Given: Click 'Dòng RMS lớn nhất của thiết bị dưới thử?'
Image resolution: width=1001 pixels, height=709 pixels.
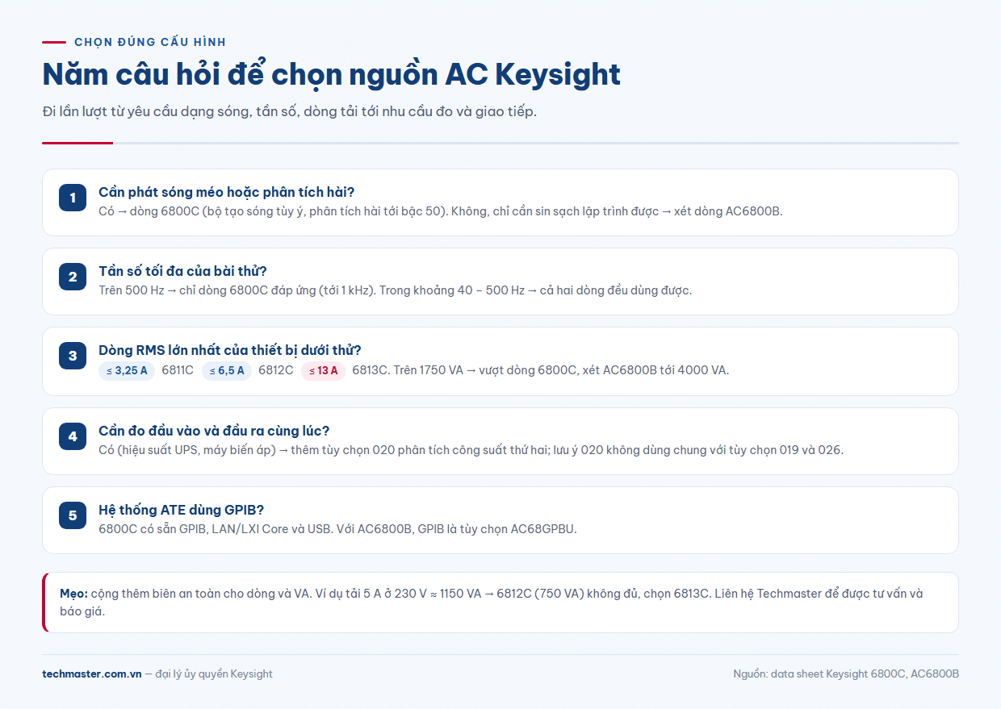Looking at the screenshot, I should [230, 350].
